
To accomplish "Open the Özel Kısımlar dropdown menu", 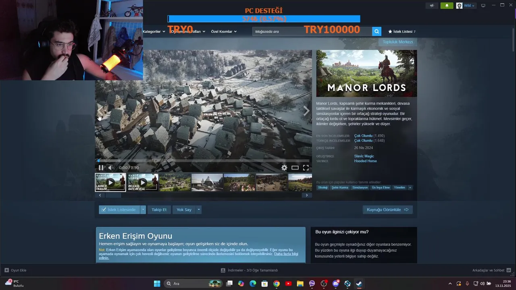I will (224, 31).
